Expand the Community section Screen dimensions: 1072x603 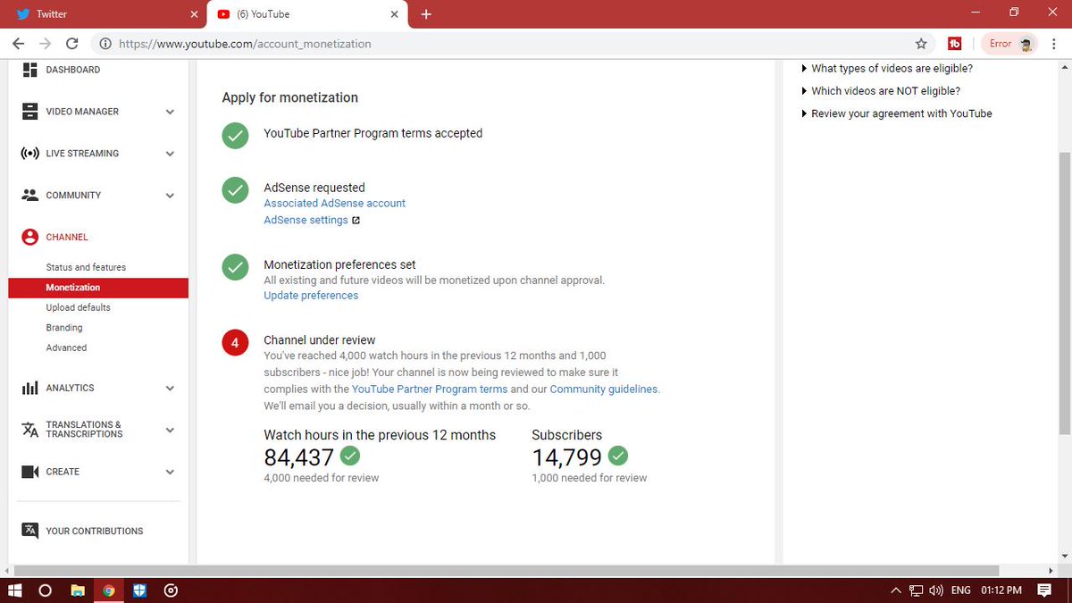click(170, 195)
